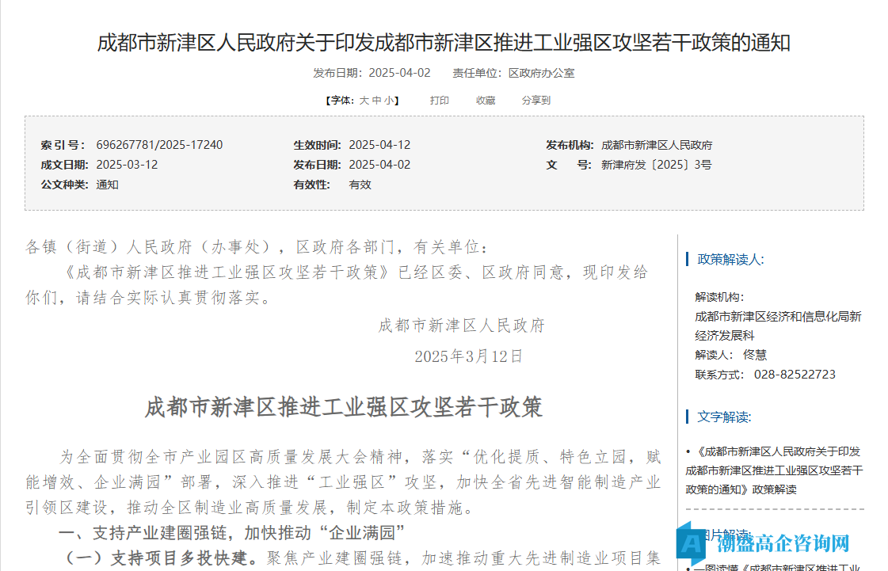This screenshot has height=571, width=888.
Task: Select the 政策解读人 section heading
Action: (730, 259)
